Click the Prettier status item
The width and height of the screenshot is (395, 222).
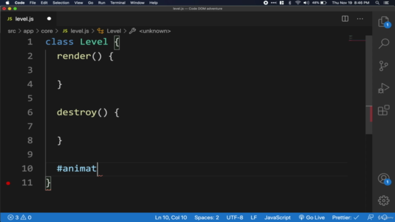coord(346,217)
